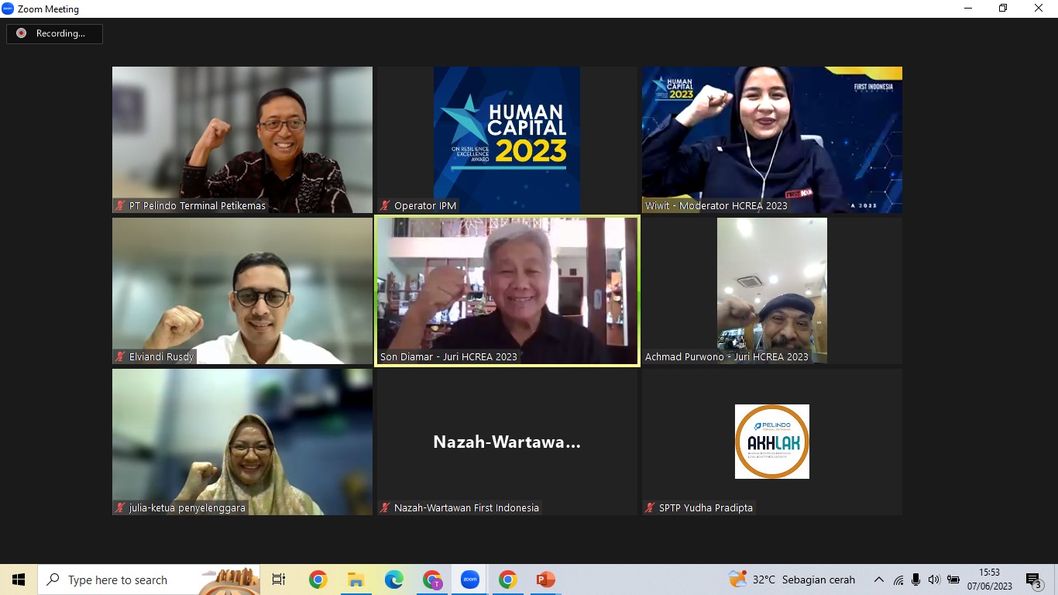Click 'Nazah-Wartawan First Indonesia' name label
Viewport: 1058px width, 595px height.
point(466,508)
